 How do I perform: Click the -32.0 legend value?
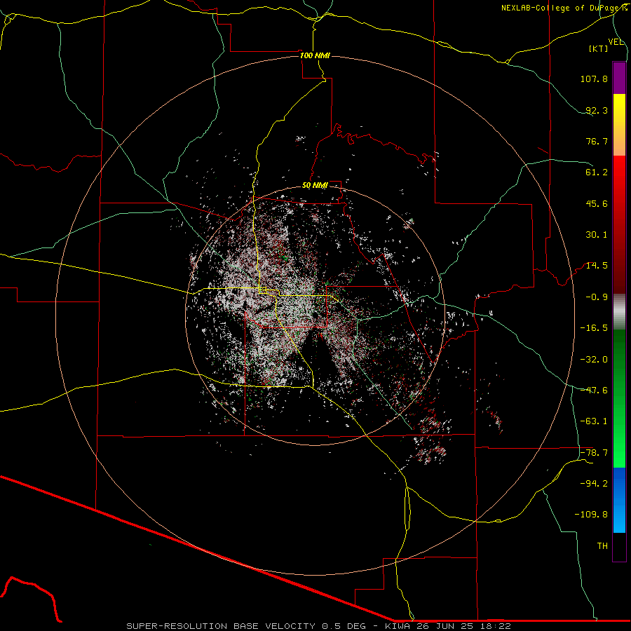(x=594, y=360)
